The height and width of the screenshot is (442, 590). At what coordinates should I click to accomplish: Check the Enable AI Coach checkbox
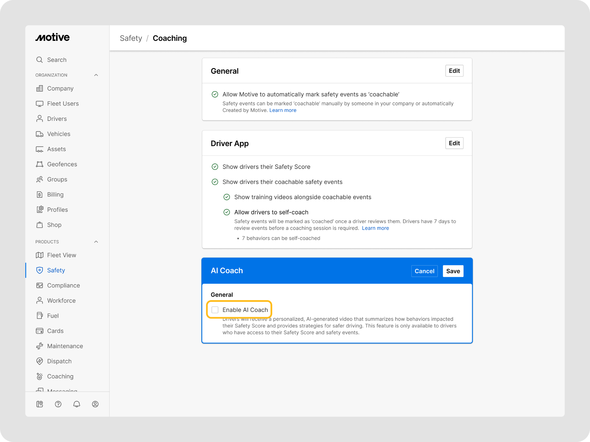pyautogui.click(x=215, y=310)
